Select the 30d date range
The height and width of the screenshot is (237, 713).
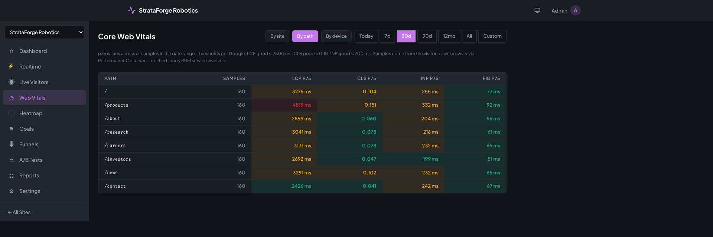coord(406,36)
